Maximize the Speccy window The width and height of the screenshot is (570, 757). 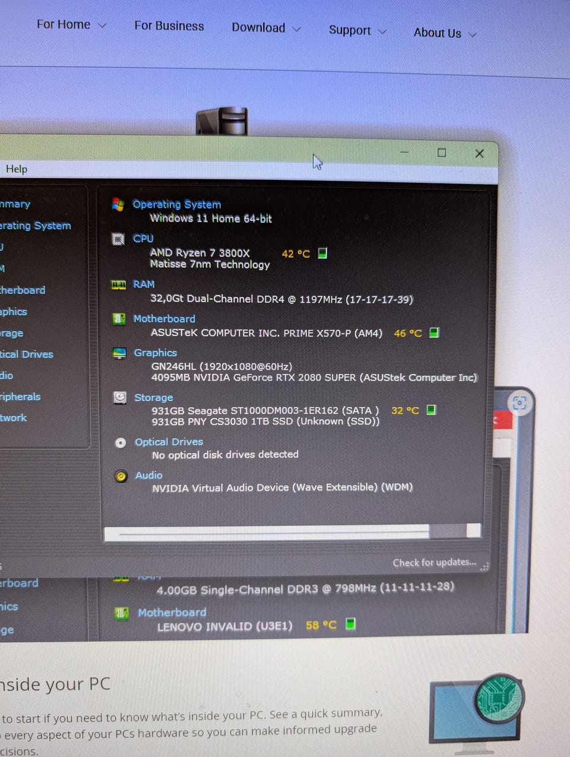pos(442,153)
